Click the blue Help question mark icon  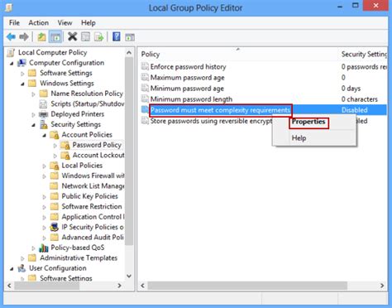point(117,36)
